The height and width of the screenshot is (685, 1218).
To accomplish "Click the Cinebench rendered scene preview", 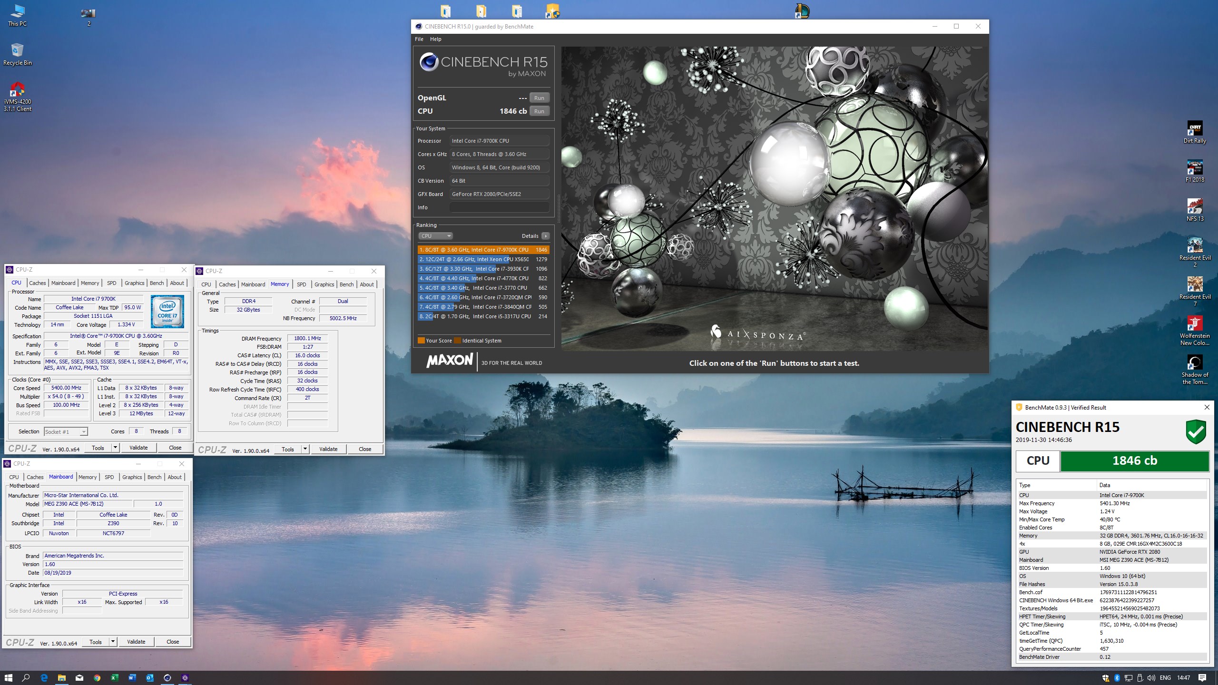I will click(774, 198).
